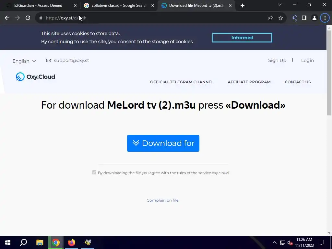Open Windows taskbar search
The width and height of the screenshot is (332, 249).
coord(23,243)
